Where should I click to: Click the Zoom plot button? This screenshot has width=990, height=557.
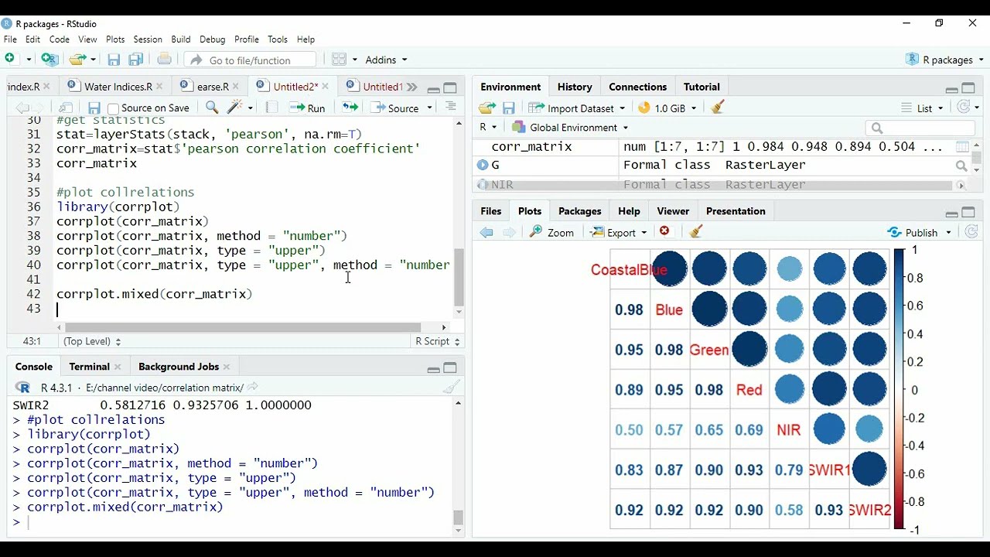coord(551,232)
